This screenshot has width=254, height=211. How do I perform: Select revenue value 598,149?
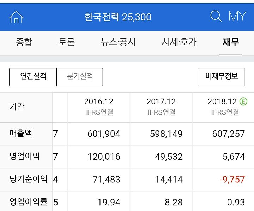pos(166,134)
